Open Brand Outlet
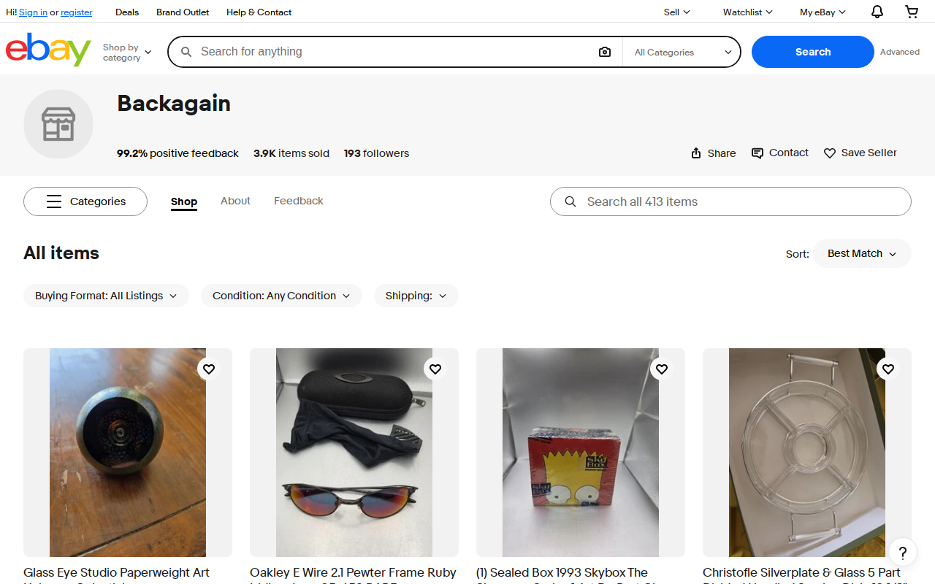 tap(183, 12)
